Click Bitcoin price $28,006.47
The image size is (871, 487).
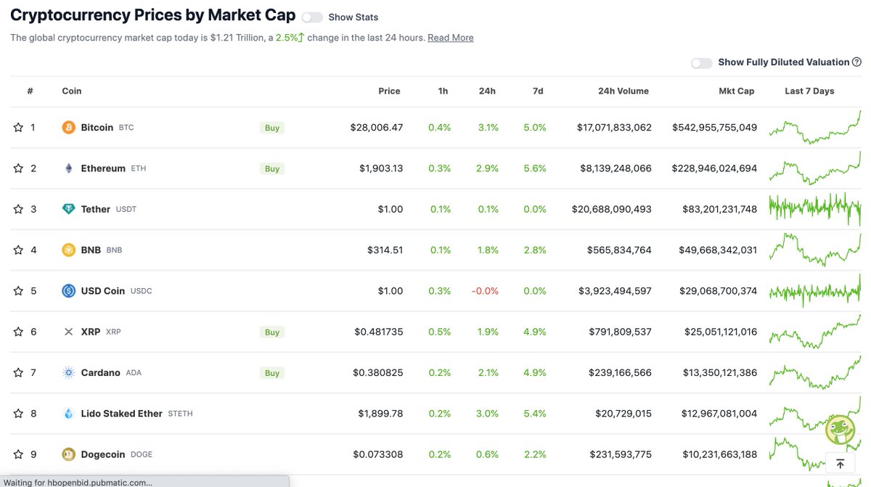click(377, 128)
